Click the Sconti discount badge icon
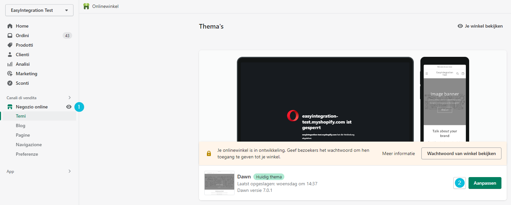511x205 pixels. tap(10, 83)
